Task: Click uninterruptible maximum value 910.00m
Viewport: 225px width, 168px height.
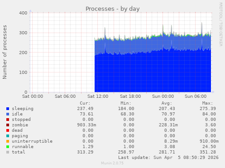Action: (209, 141)
